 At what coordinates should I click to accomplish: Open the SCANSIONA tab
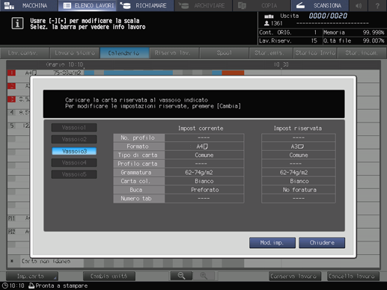pos(320,5)
